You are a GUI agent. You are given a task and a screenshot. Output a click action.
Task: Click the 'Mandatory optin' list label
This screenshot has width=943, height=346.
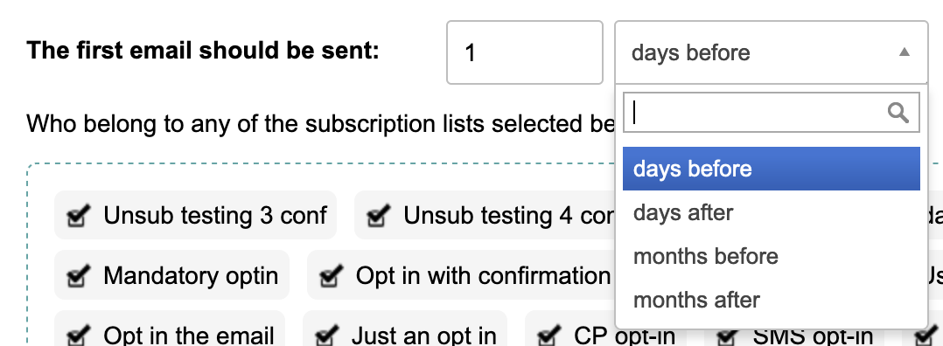(x=191, y=276)
